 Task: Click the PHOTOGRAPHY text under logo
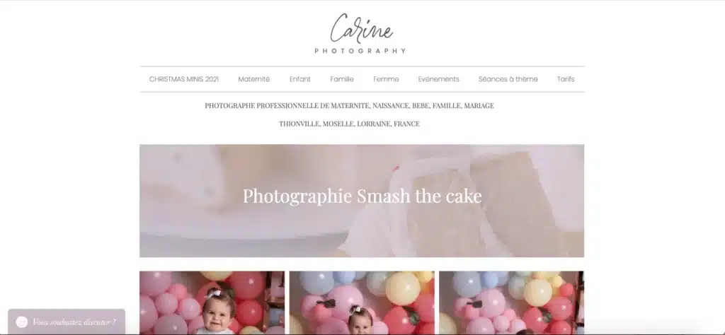click(360, 51)
